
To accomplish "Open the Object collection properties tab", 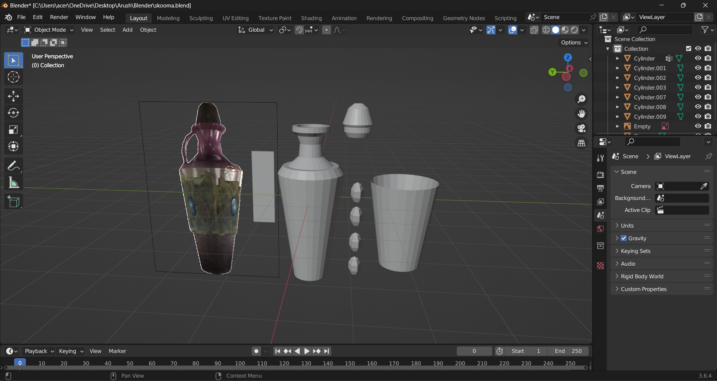I will click(x=600, y=246).
